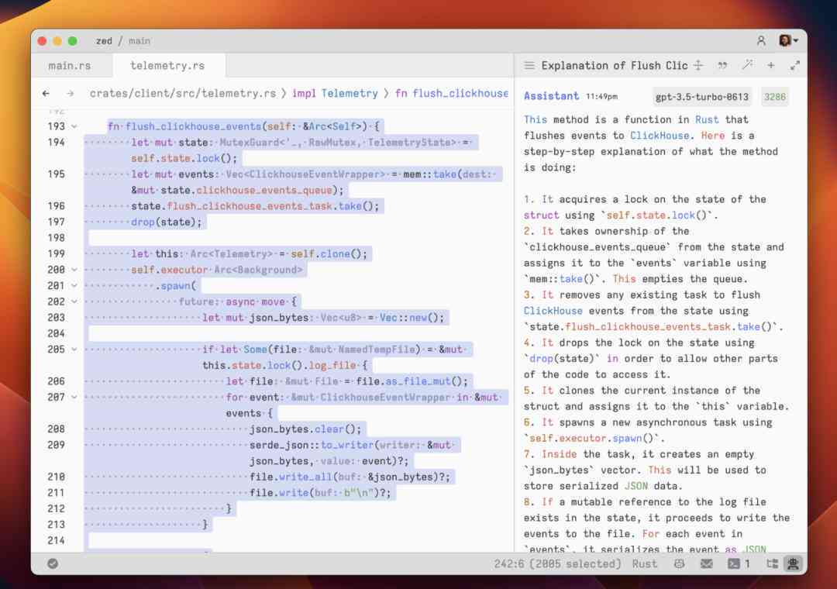Click the diagnostics checkmark icon in status bar
Viewport: 837px width, 589px height.
(53, 563)
